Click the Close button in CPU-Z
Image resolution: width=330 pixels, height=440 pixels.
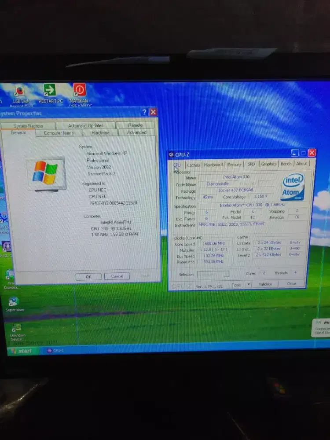(x=291, y=284)
